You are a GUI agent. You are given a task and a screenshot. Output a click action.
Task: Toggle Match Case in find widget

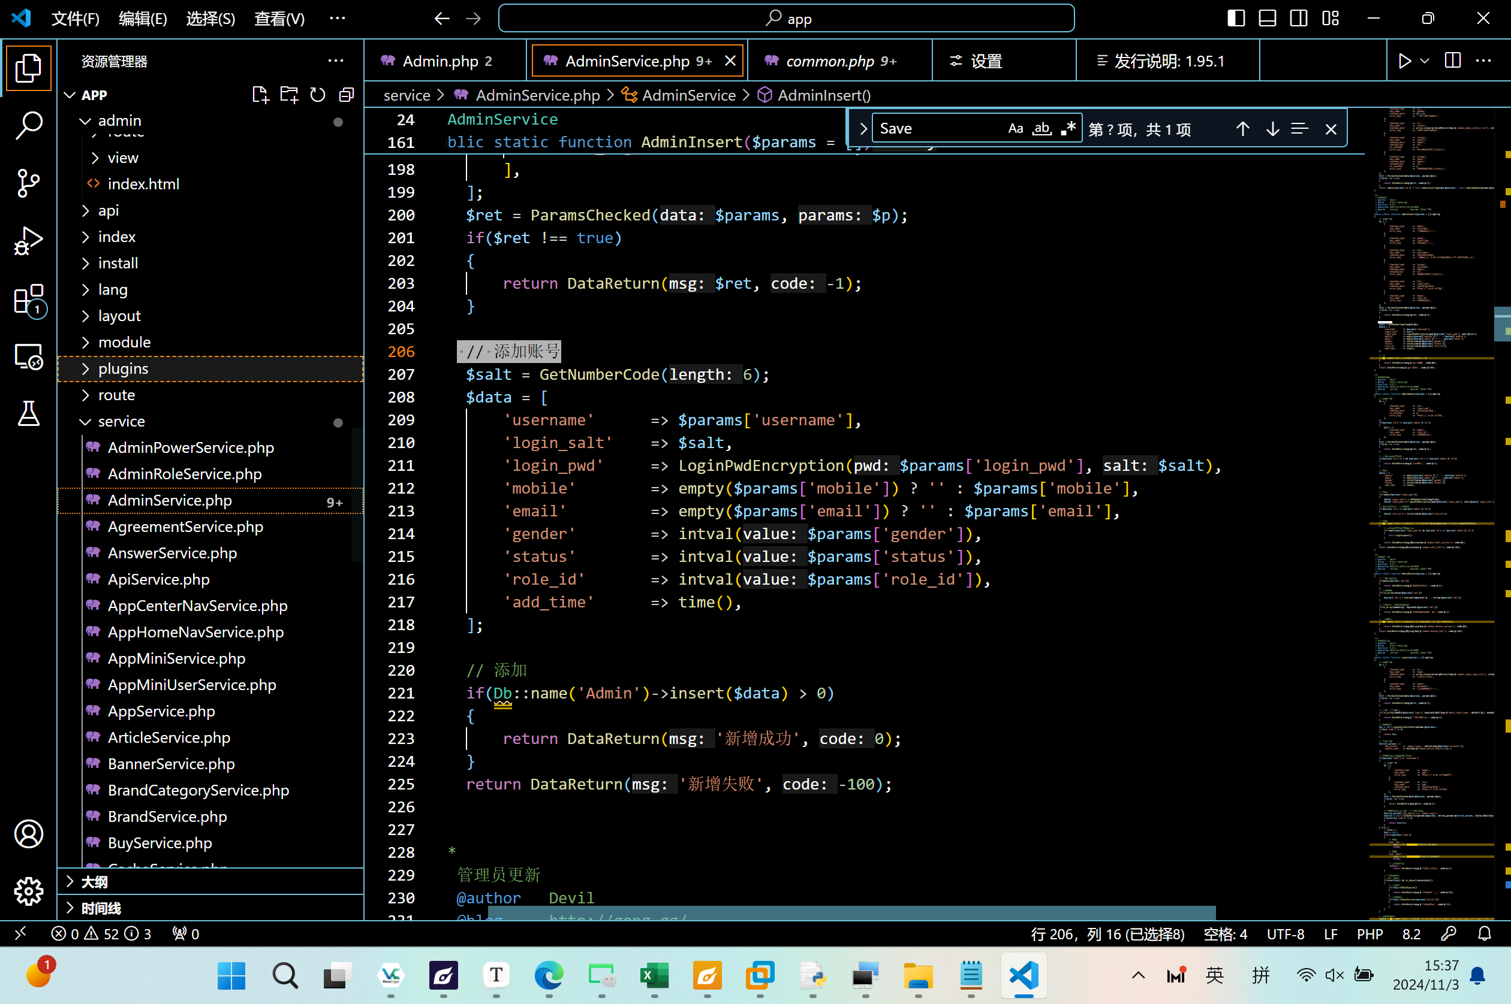pos(1015,129)
